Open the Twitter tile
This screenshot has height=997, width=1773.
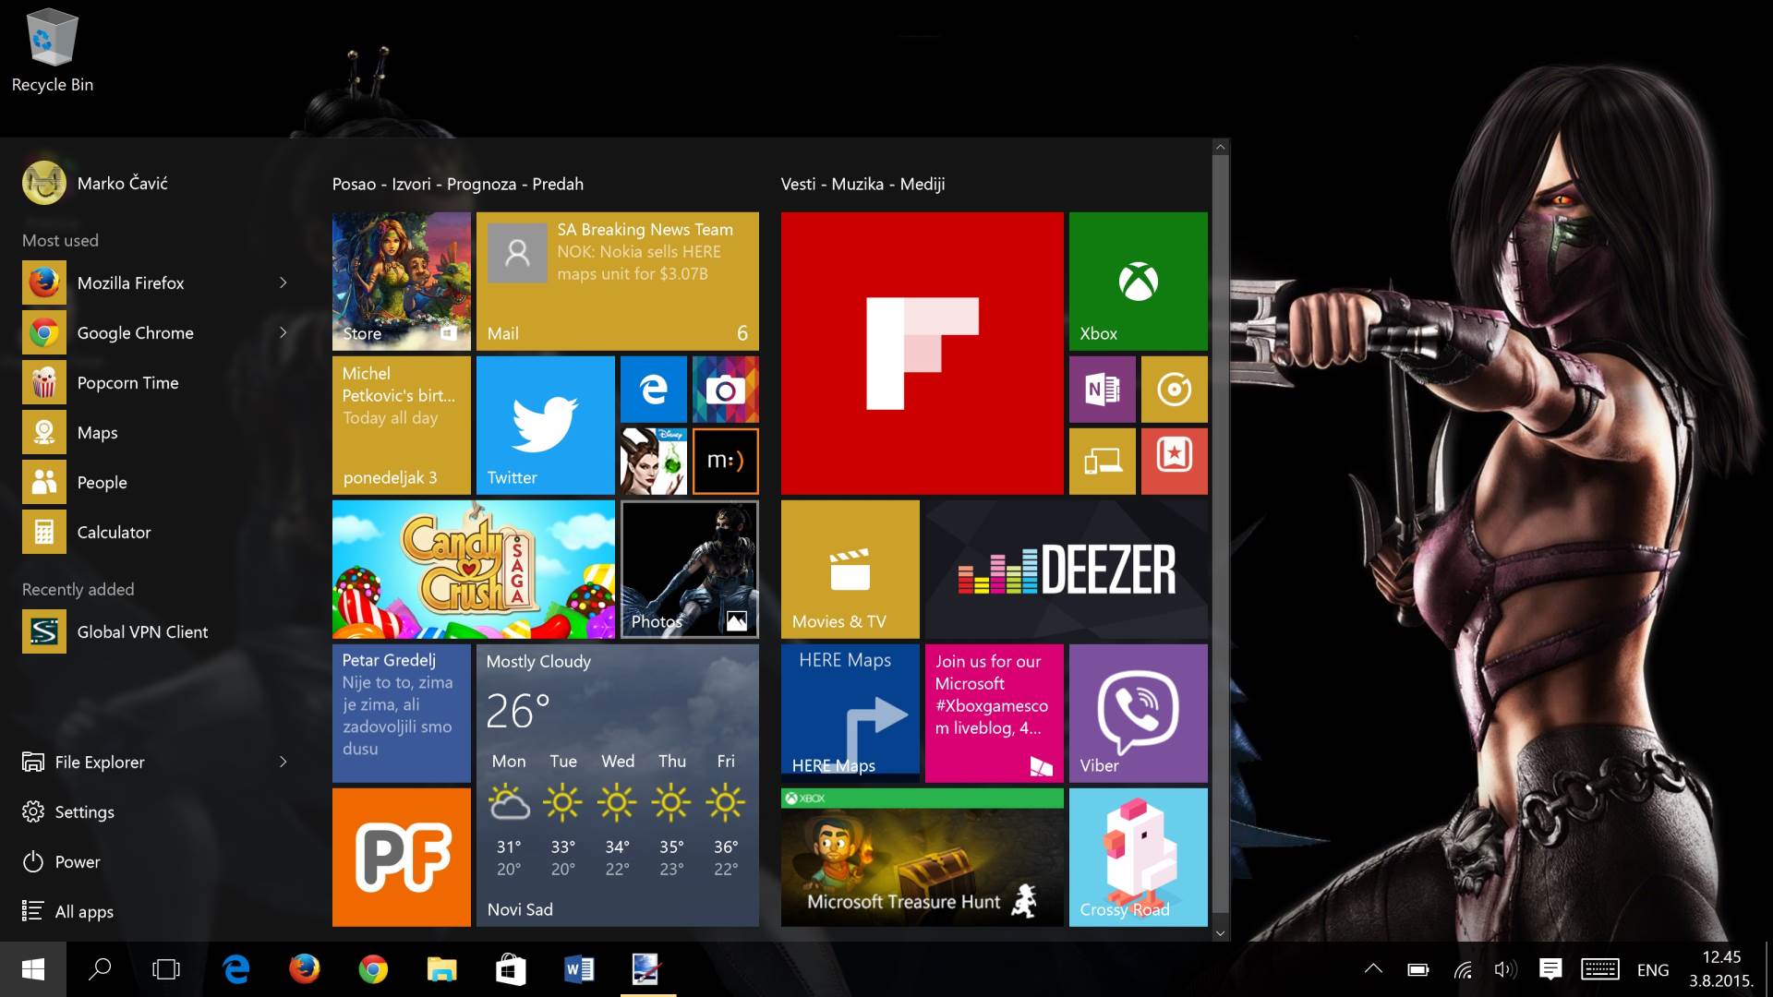tap(545, 426)
